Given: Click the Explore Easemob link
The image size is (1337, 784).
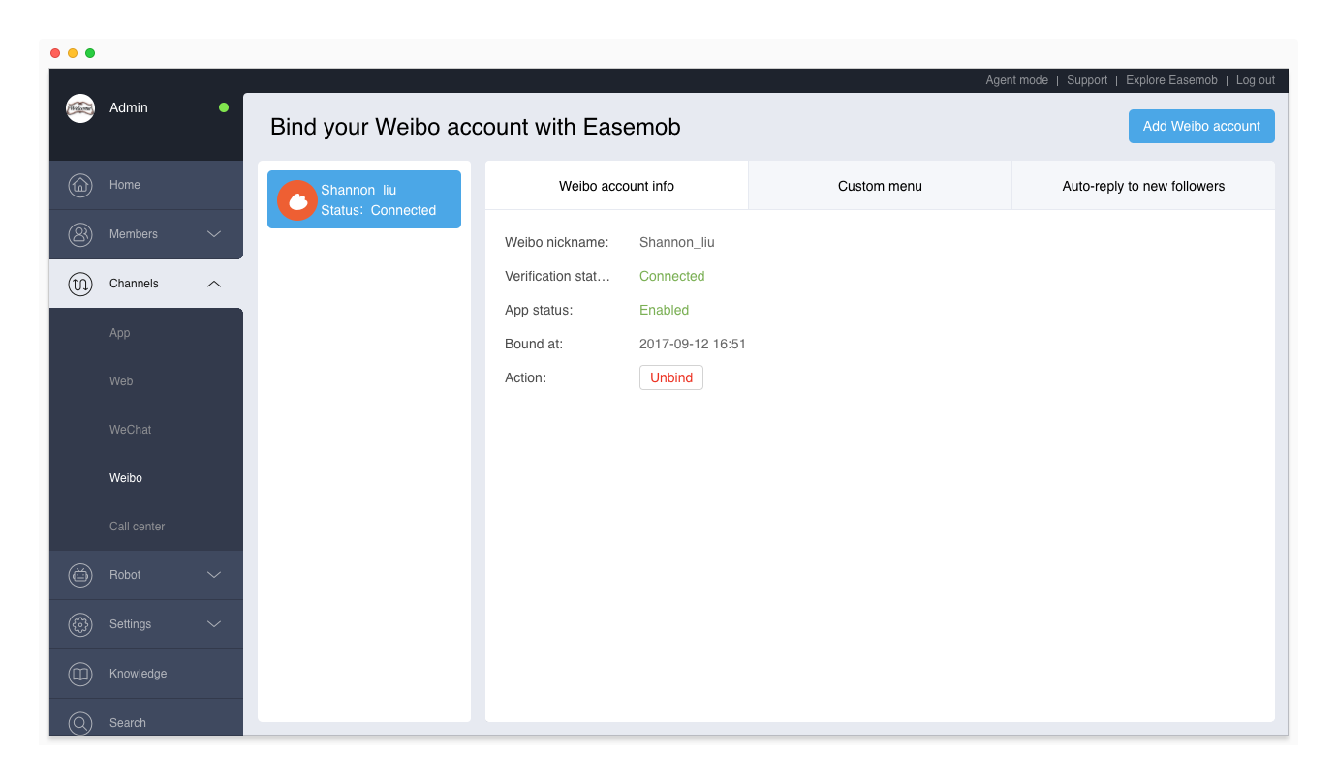Looking at the screenshot, I should [1171, 80].
